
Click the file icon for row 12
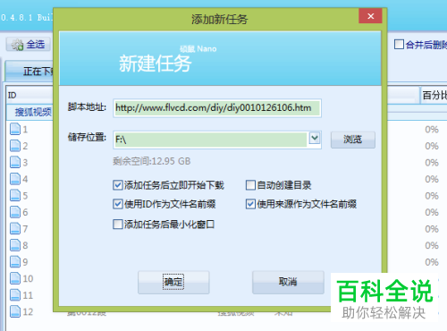click(15, 311)
